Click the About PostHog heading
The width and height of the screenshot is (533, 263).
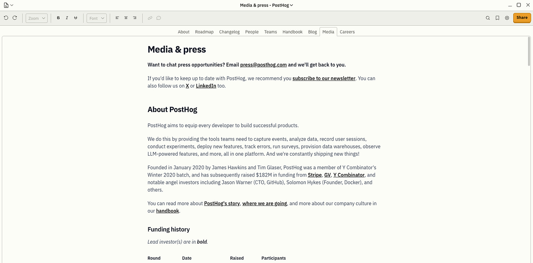[x=172, y=110]
